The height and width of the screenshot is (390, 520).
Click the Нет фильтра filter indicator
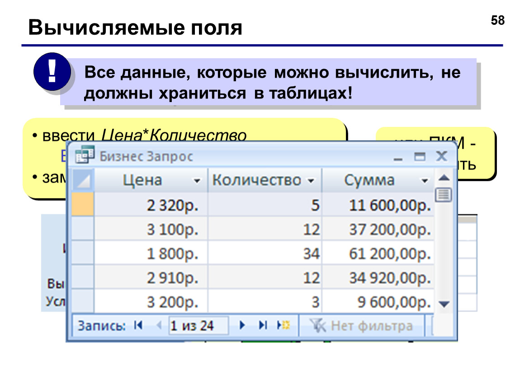pyautogui.click(x=361, y=326)
